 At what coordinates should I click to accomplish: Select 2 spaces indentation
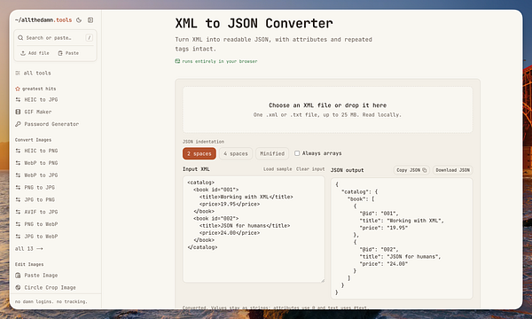point(199,153)
